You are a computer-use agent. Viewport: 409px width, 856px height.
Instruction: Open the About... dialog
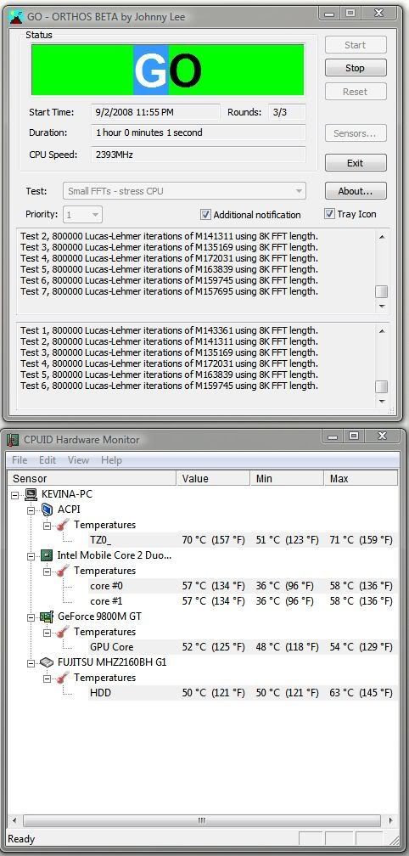coord(356,191)
